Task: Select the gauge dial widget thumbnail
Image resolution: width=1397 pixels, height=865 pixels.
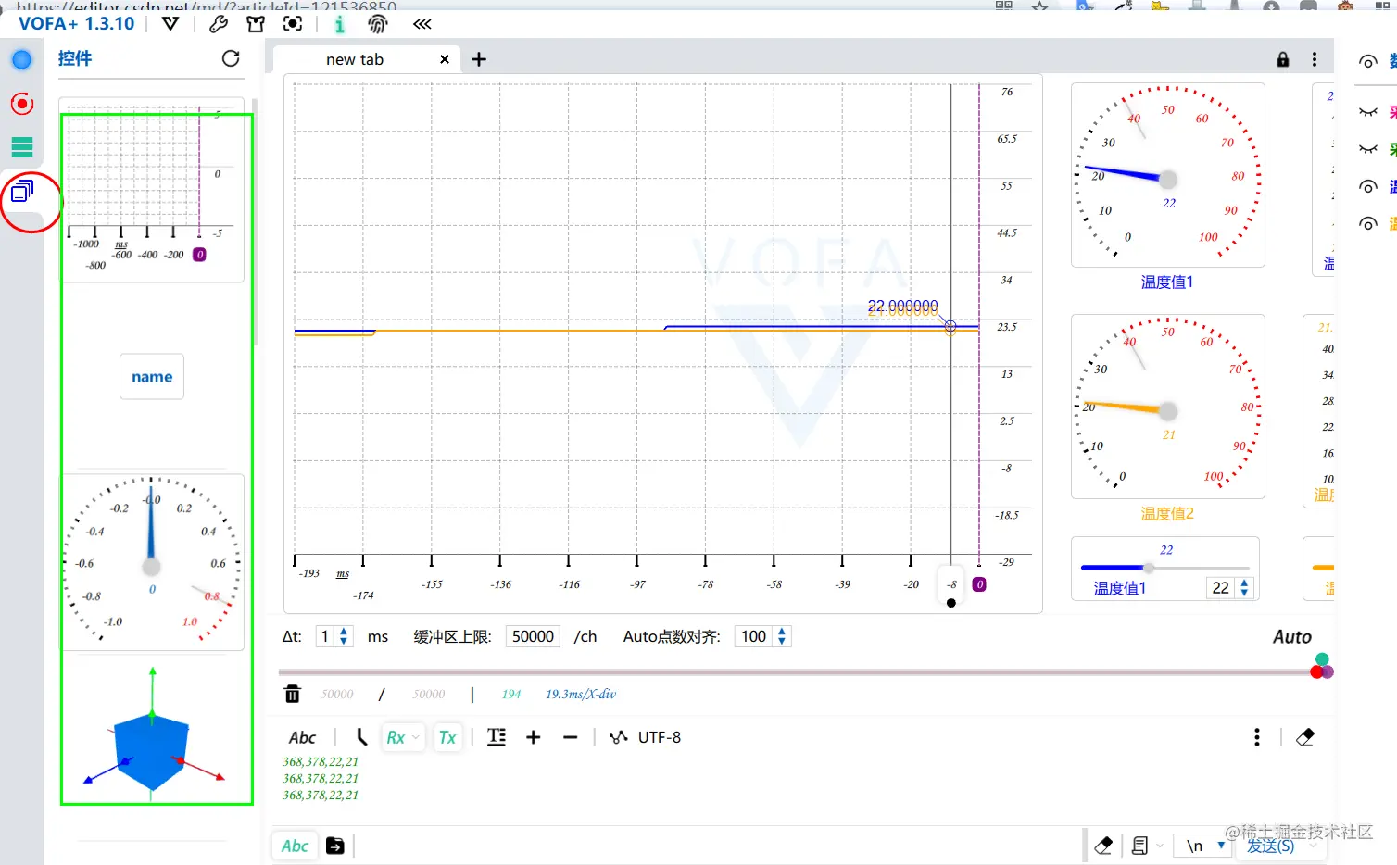Action: [x=152, y=562]
